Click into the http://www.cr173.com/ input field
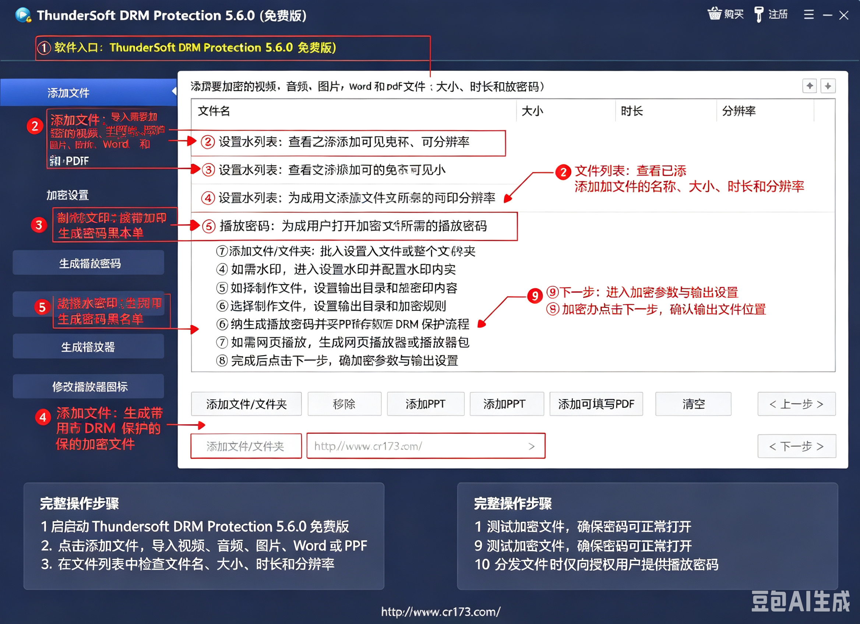The image size is (860, 624). point(426,446)
